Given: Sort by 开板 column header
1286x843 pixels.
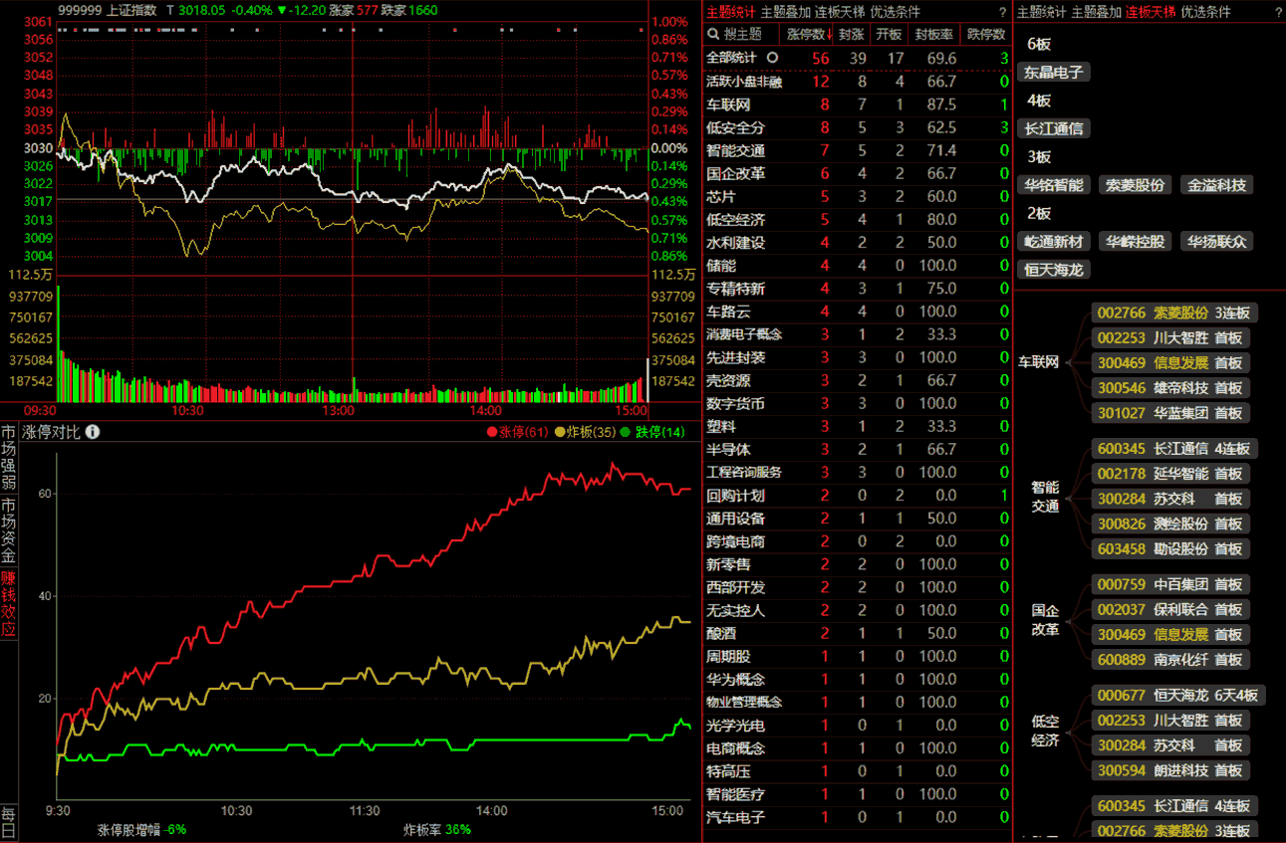Looking at the screenshot, I should [x=888, y=34].
